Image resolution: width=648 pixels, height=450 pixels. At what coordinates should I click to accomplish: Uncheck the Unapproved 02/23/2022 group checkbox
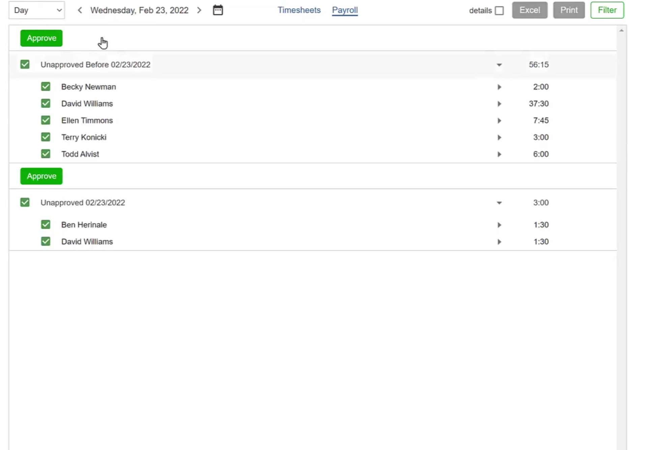(25, 202)
